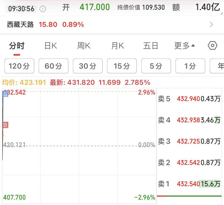This screenshot has width=224, height=205.
Task: Open the 周K chart tab
Action: (x=84, y=46)
